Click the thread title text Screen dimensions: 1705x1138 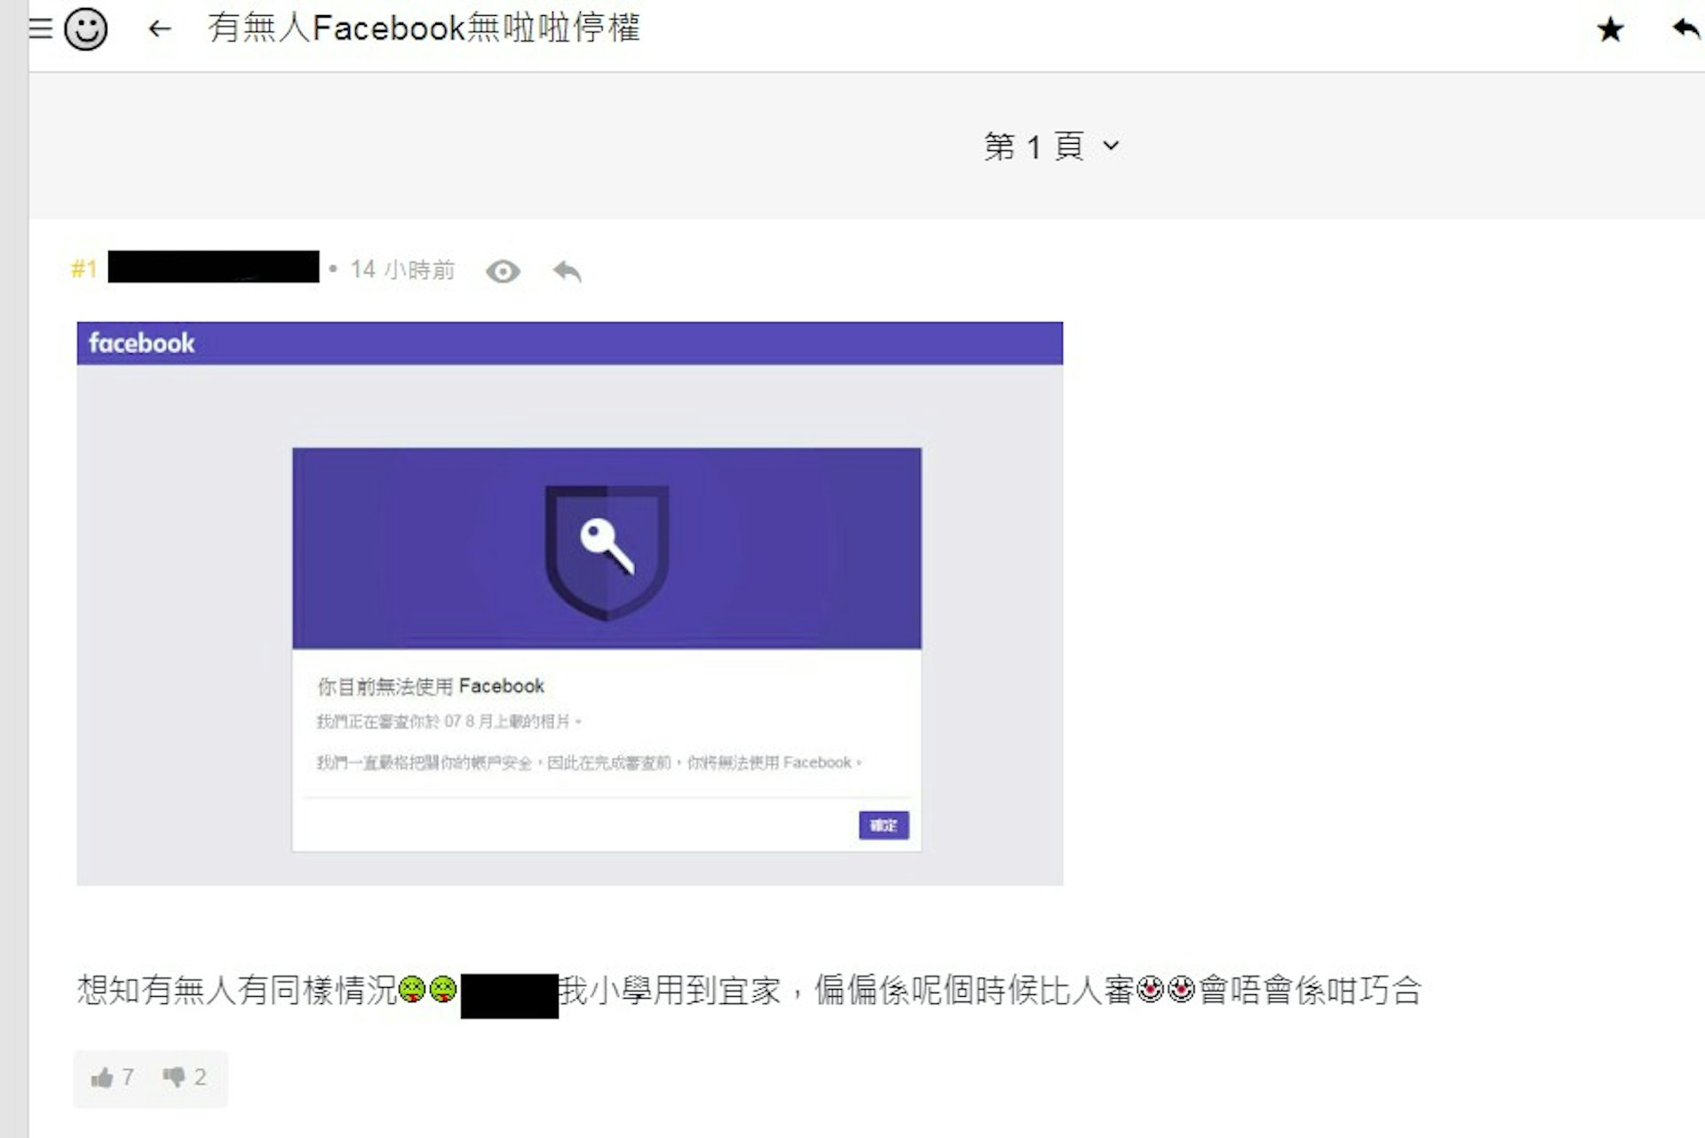424,28
